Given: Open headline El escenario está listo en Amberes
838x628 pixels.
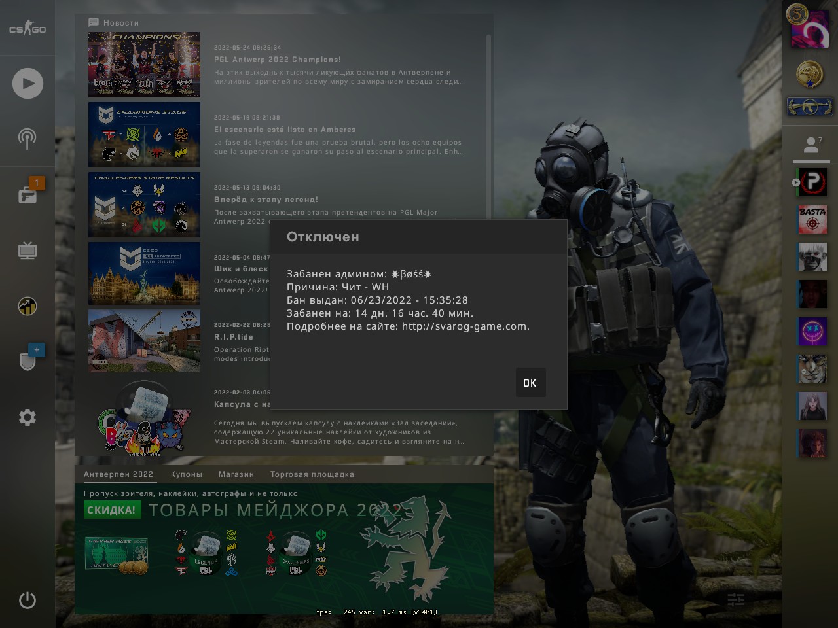Looking at the screenshot, I should 285,130.
